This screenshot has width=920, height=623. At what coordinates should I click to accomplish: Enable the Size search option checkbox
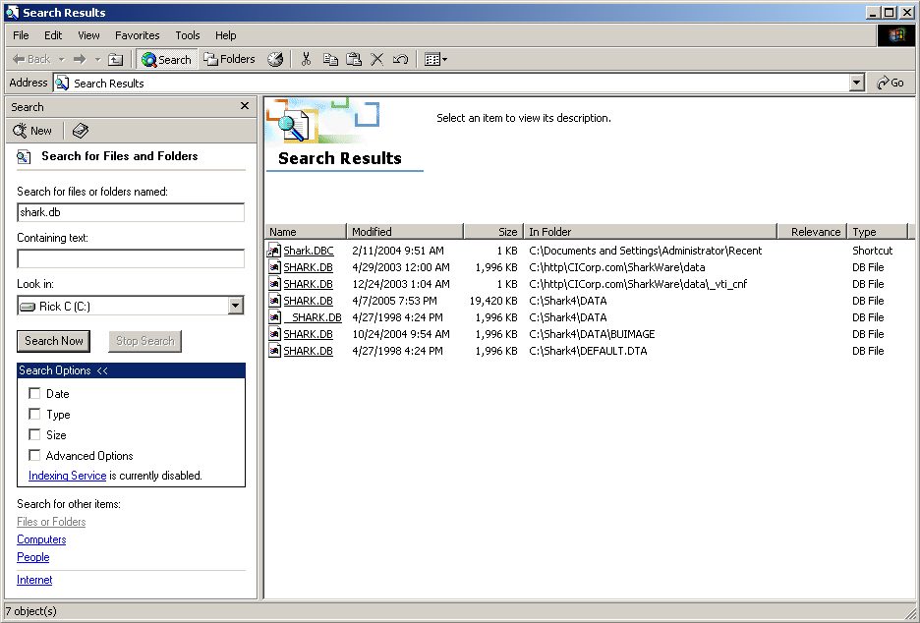[x=34, y=434]
